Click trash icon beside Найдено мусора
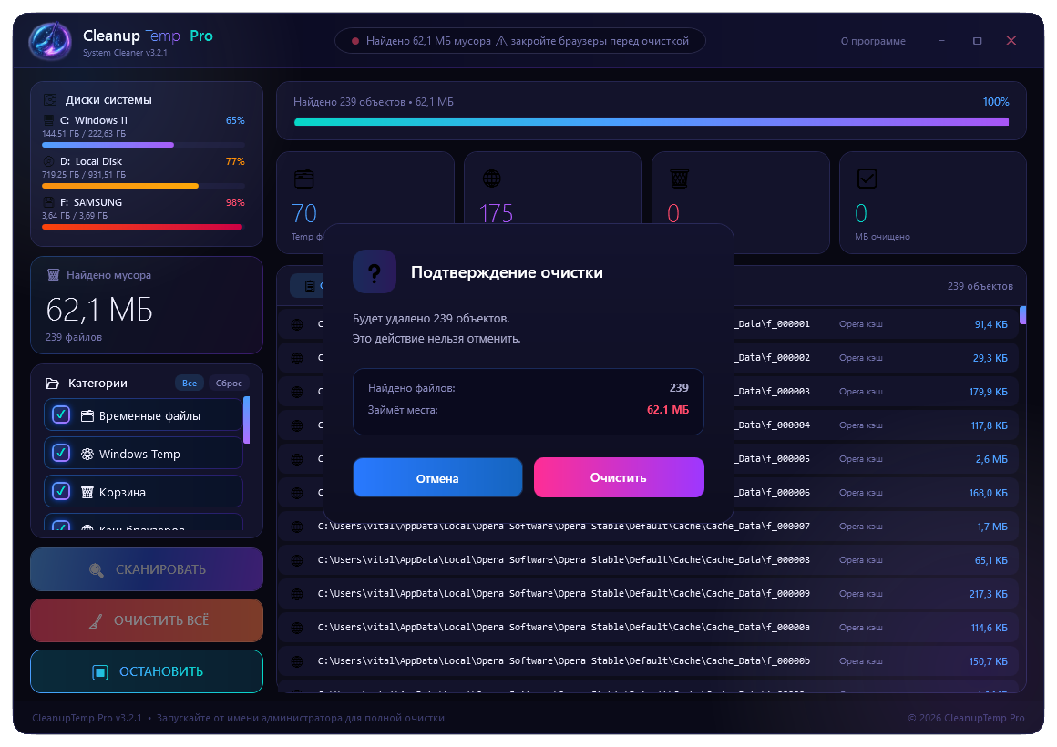Viewport: 1057px width, 747px height. pos(53,274)
